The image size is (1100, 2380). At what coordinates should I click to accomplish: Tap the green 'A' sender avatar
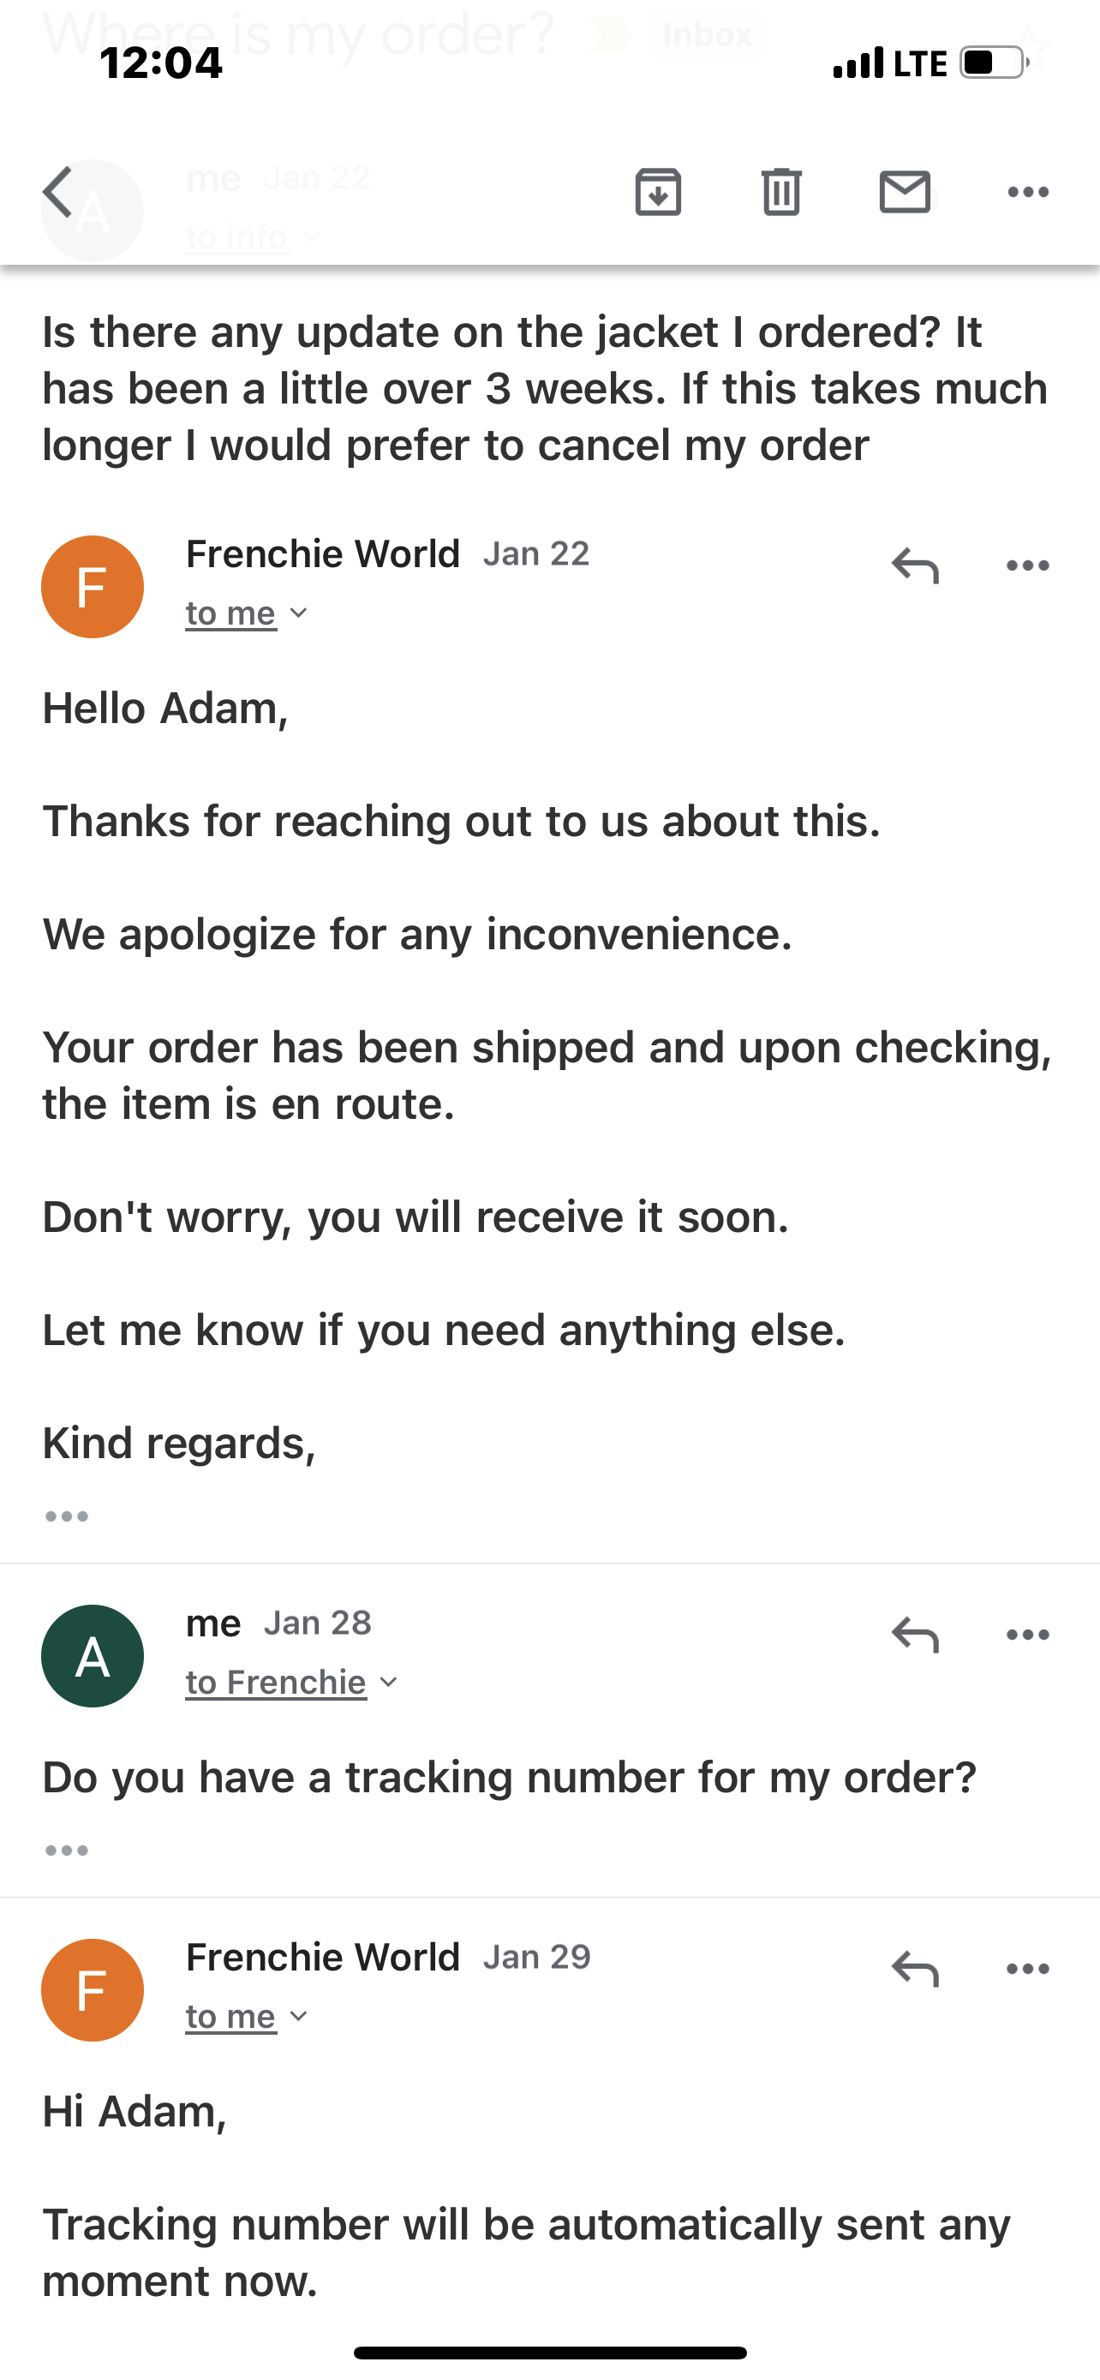[x=93, y=1656]
